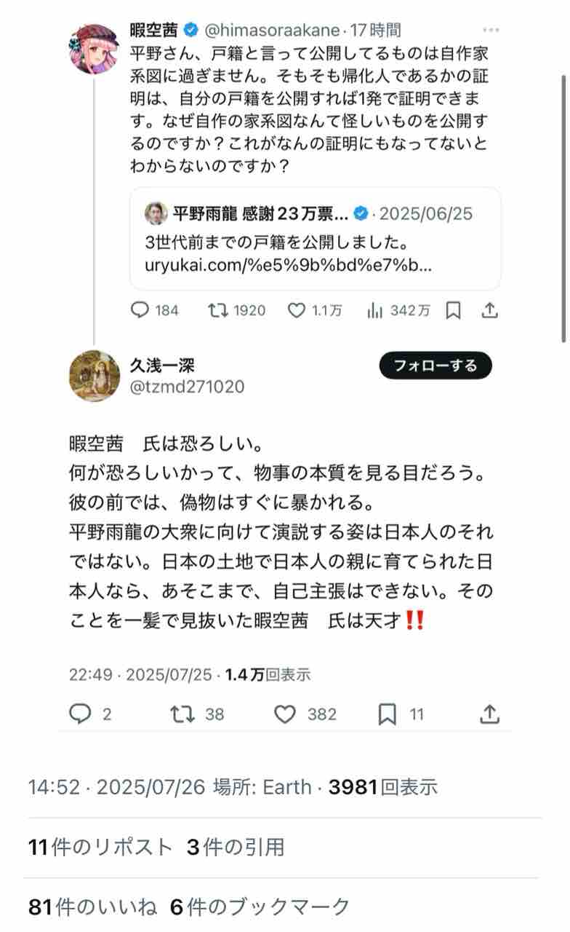
Task: Like the 久浅一深 tweet with 382 hearts
Action: click(x=284, y=714)
